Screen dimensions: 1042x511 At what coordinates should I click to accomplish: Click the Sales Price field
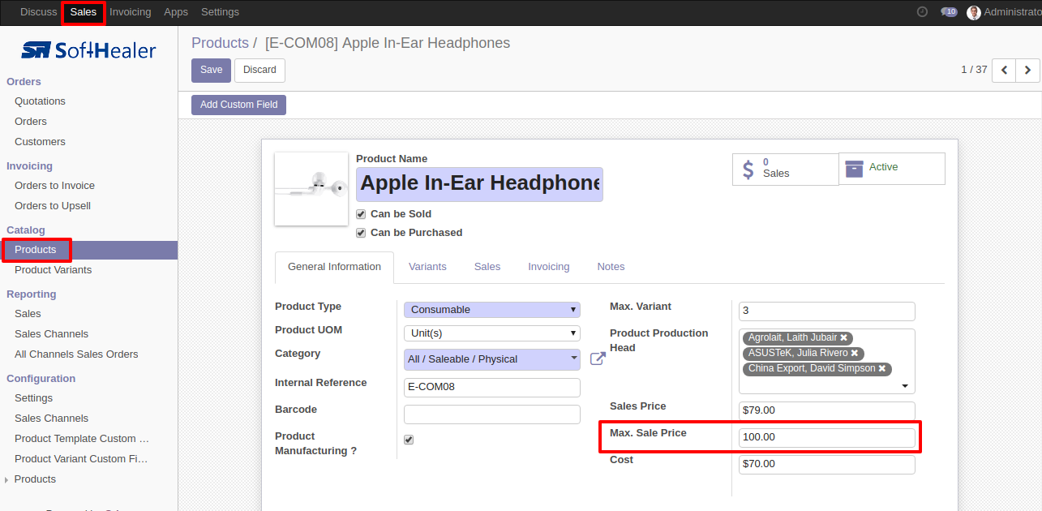[x=827, y=411]
